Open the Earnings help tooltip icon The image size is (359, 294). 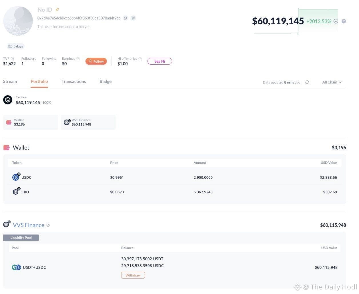tap(78, 59)
